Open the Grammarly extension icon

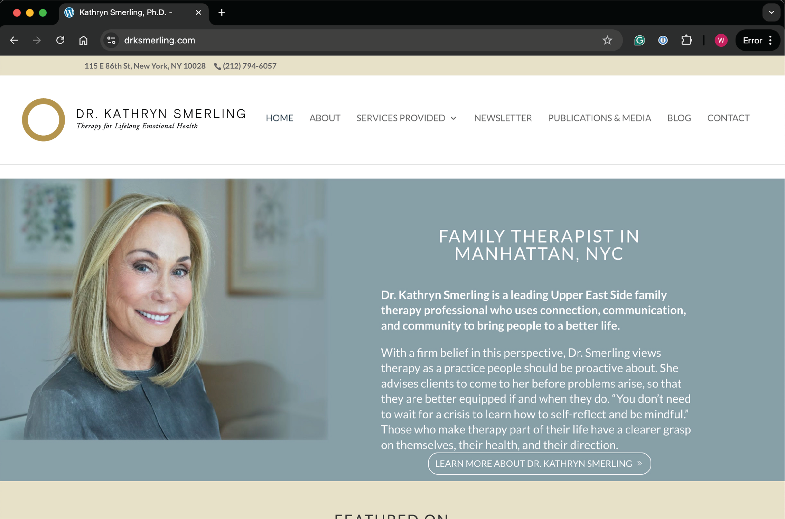639,40
